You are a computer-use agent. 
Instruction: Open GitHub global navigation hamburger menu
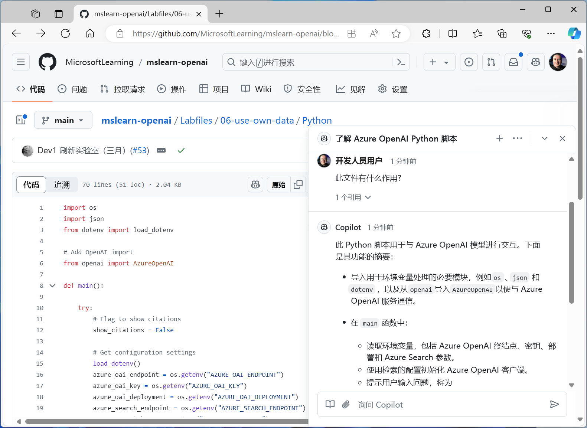click(x=21, y=62)
